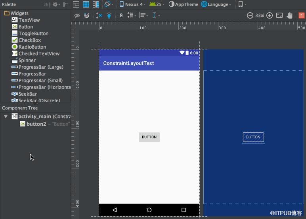The width and height of the screenshot is (306, 219).
Task: Select ProgressBar (Horizontal) in the palette
Action: (41, 87)
